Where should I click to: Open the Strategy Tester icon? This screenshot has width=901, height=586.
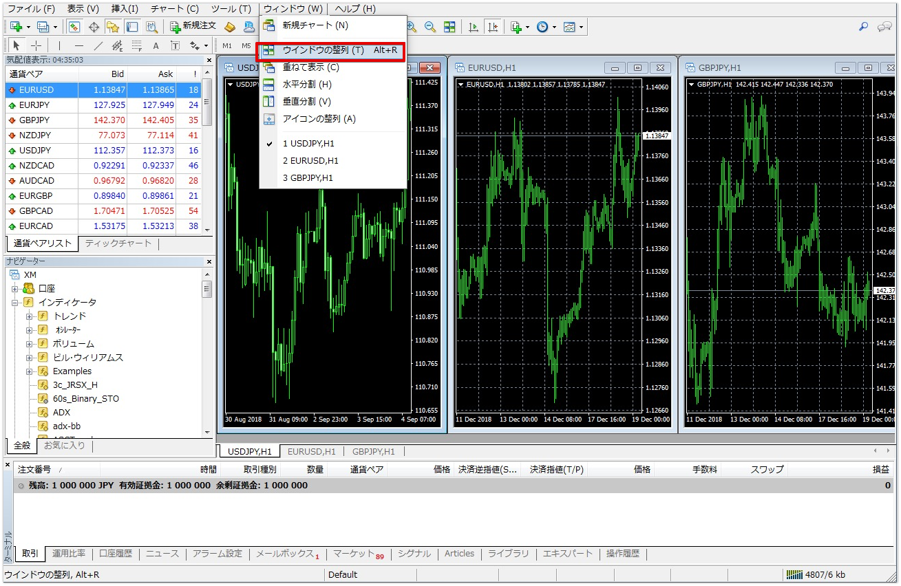pos(152,26)
